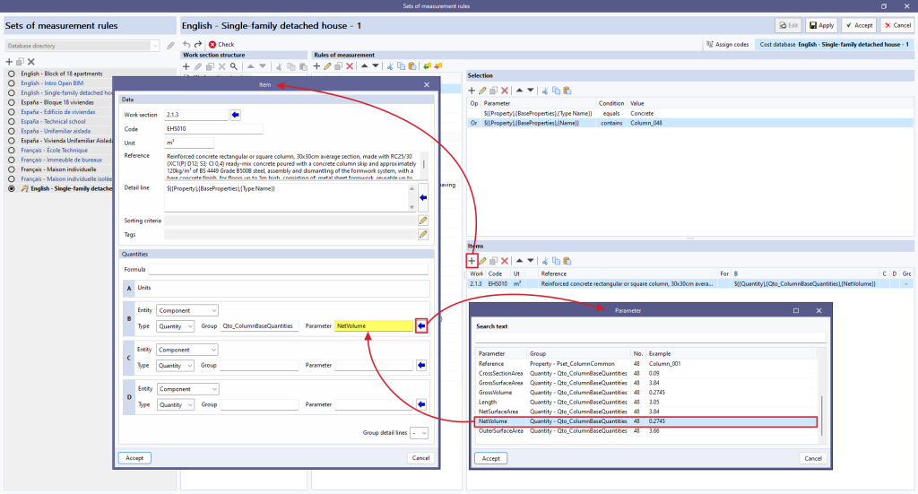Click Cancel in the Item dialog
The image size is (918, 494).
(420, 458)
